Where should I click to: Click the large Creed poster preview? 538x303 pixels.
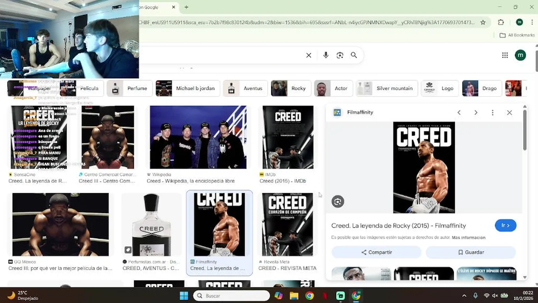coord(424,167)
